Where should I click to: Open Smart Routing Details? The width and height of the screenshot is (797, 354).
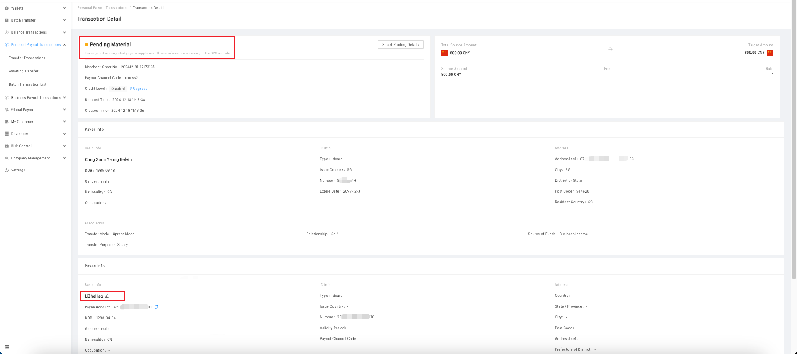(401, 45)
